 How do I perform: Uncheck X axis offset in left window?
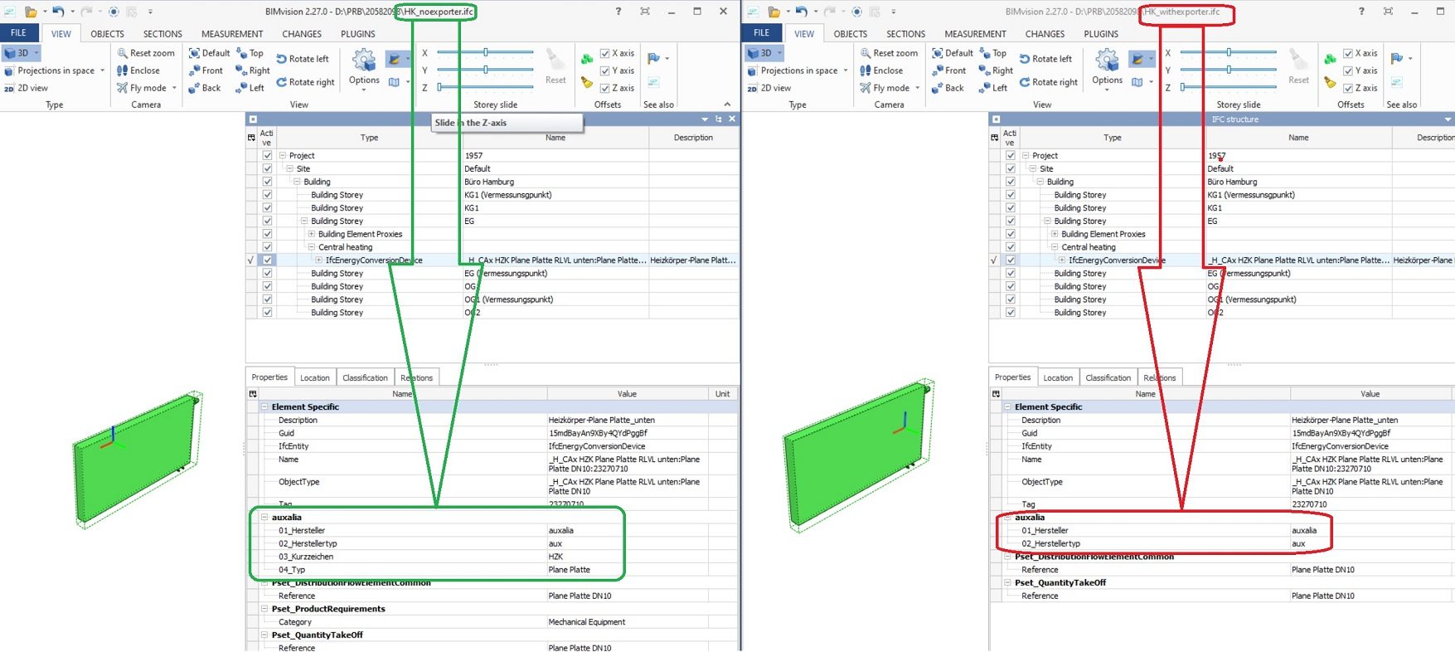coord(605,53)
